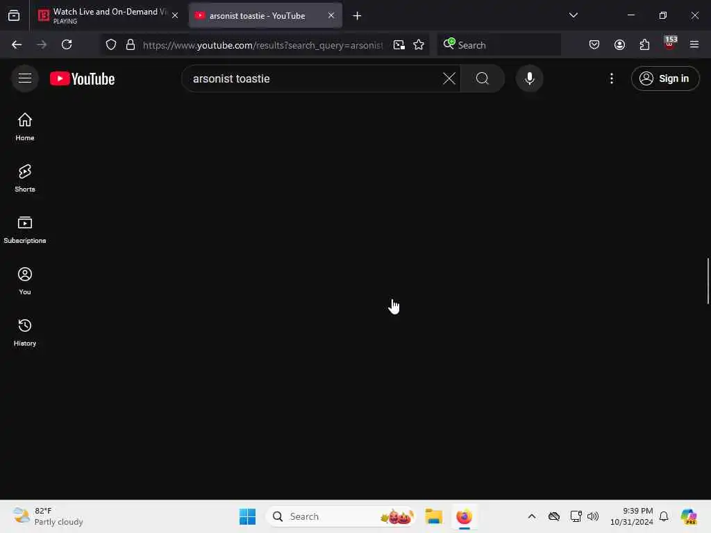The image size is (711, 533).
Task: Clear the arsonist toastie search query
Action: click(449, 78)
